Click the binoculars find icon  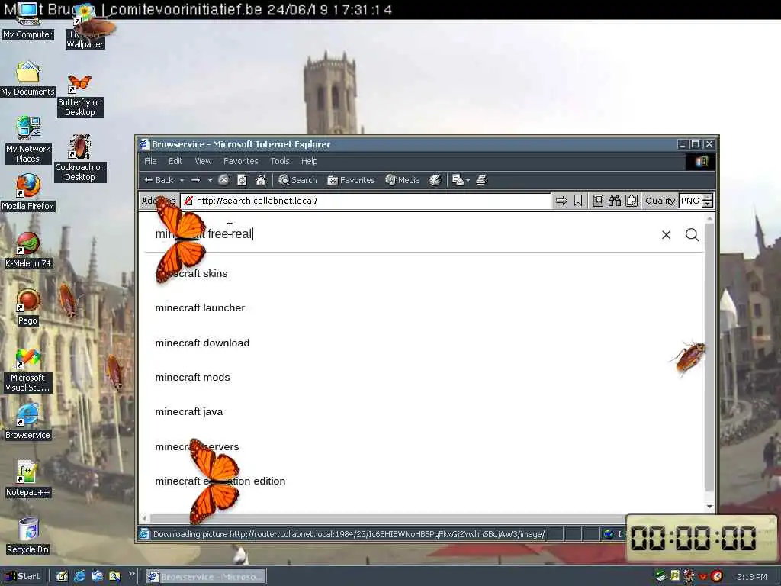[615, 201]
